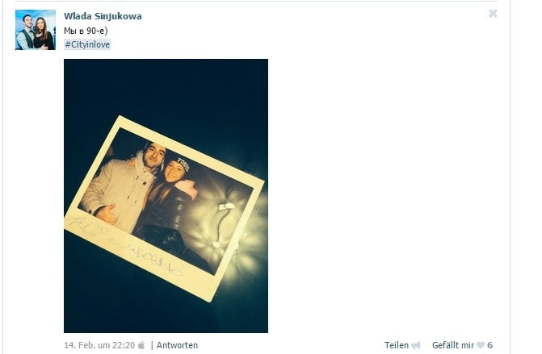542x354 pixels.
Task: Click the woman's beanie hat in the photo
Action: point(178,162)
